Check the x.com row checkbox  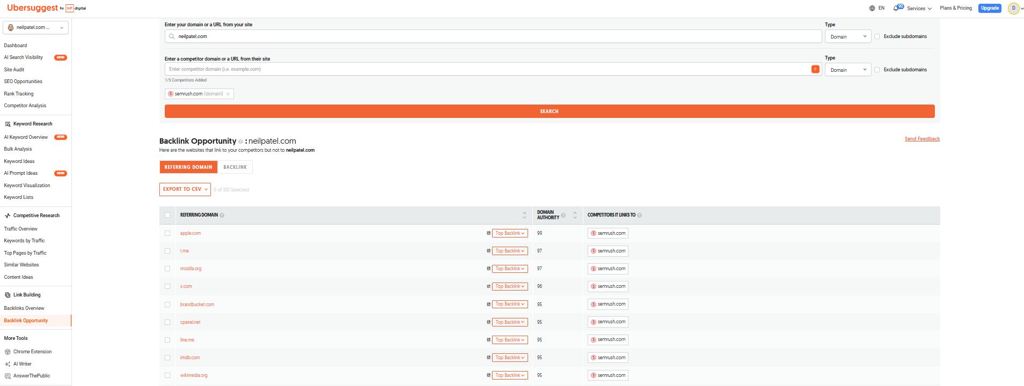[167, 286]
